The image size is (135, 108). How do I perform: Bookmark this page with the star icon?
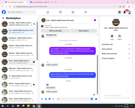tap(124, 7)
